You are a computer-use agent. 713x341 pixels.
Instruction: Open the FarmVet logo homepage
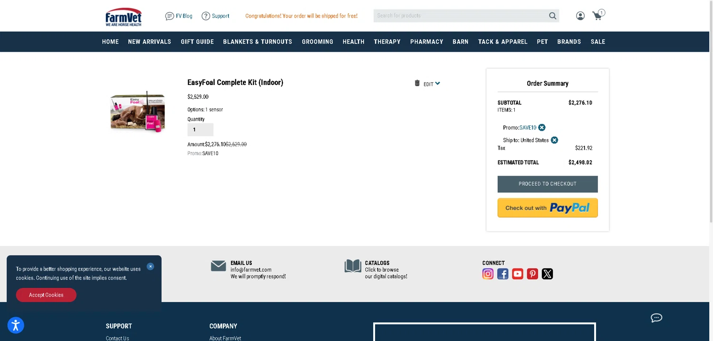coord(124,17)
